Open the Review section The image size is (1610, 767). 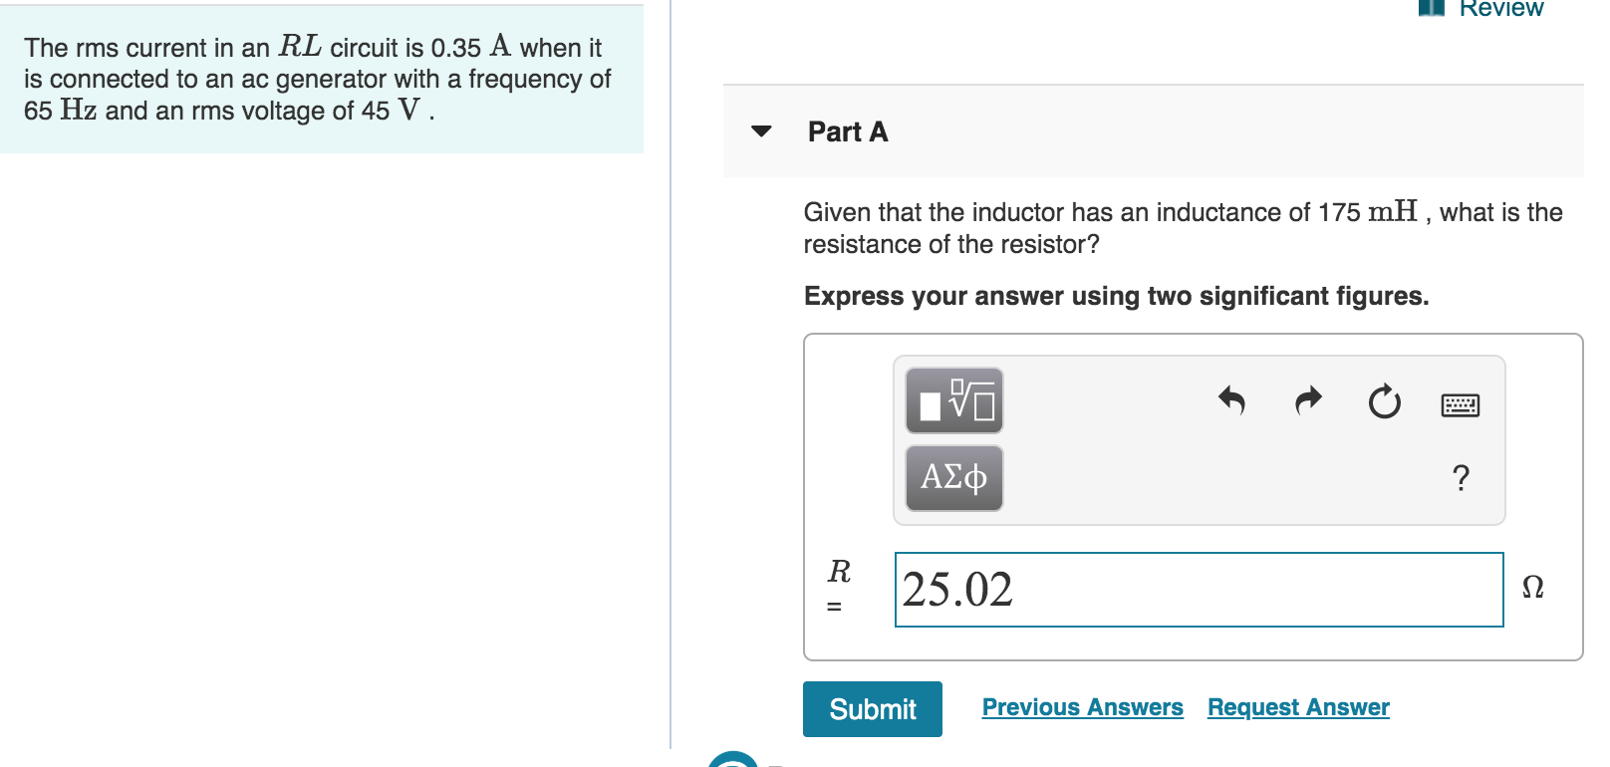(1501, 9)
